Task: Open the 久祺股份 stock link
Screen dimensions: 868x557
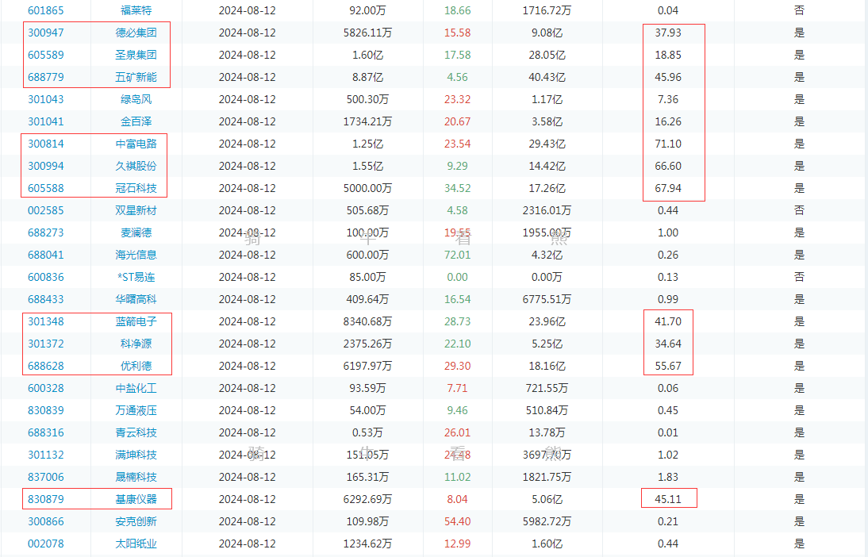Action: click(x=136, y=166)
